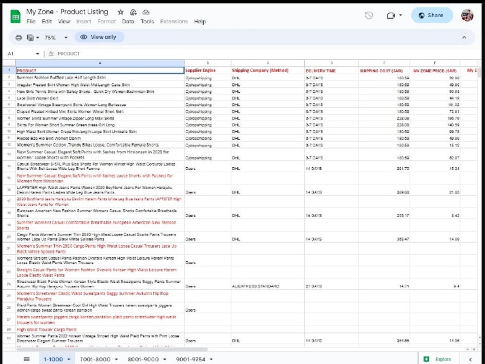Image resolution: width=485 pixels, height=364 pixels.
Task: Open the Insert menu
Action: [84, 21]
